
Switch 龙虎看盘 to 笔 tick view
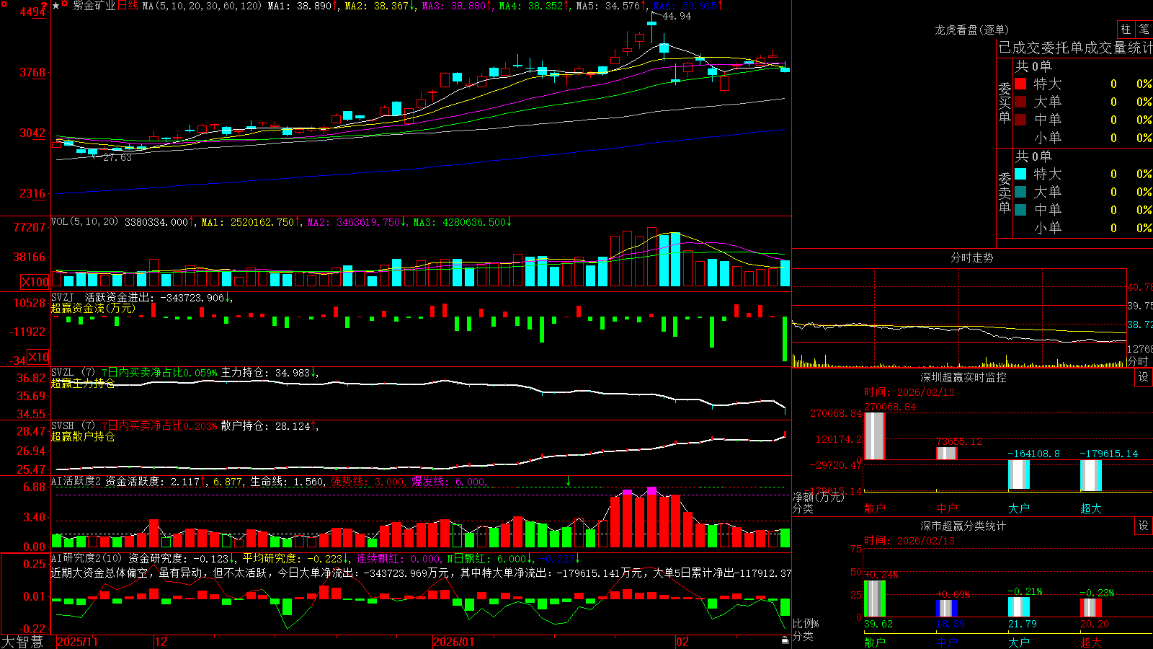pos(1144,30)
